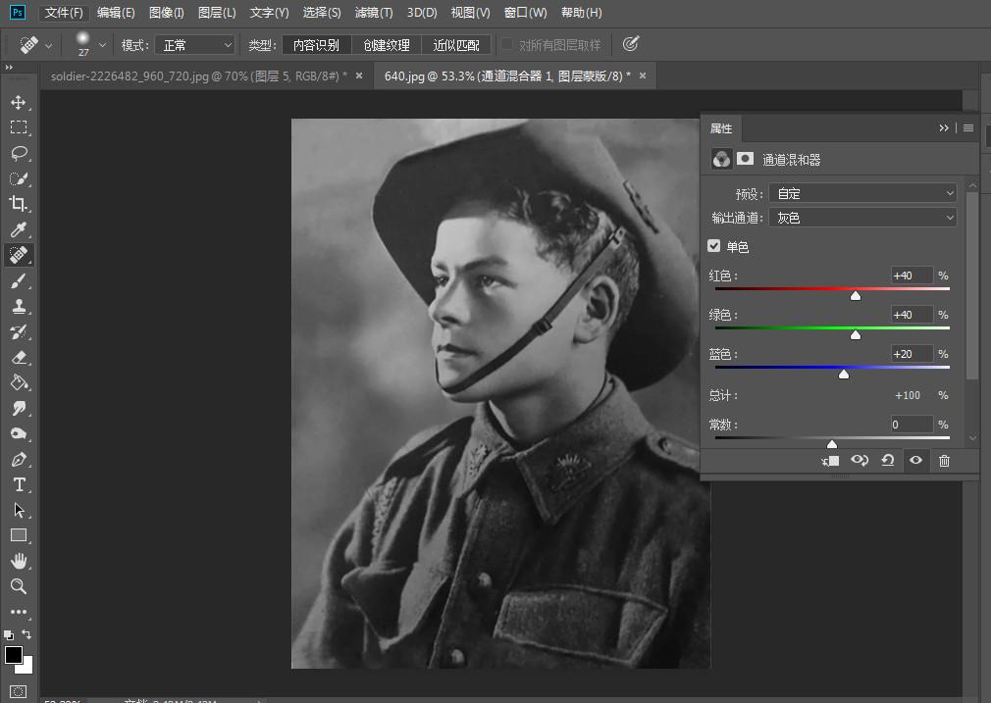991x703 pixels.
Task: Uncheck the 单色 (Monochrome) checkbox
Action: pyautogui.click(x=713, y=246)
